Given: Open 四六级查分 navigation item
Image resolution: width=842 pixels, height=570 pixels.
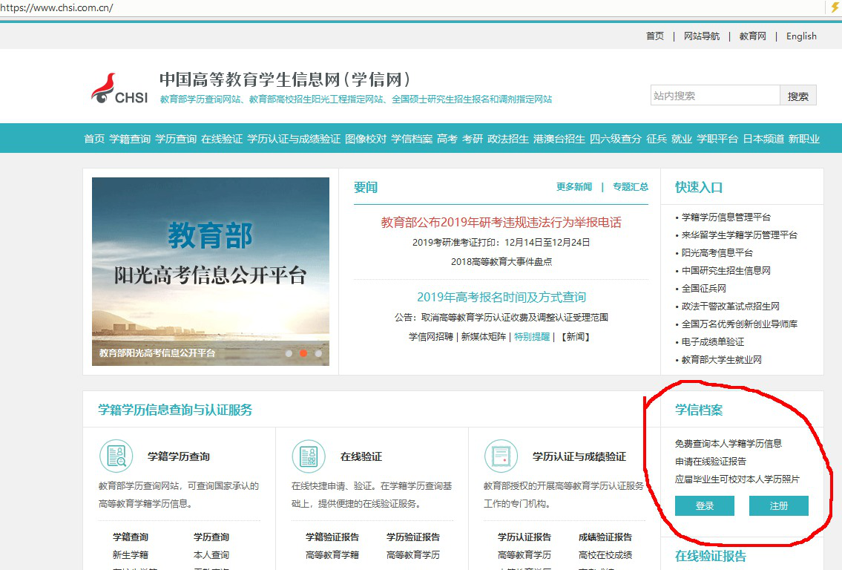Looking at the screenshot, I should pyautogui.click(x=616, y=139).
